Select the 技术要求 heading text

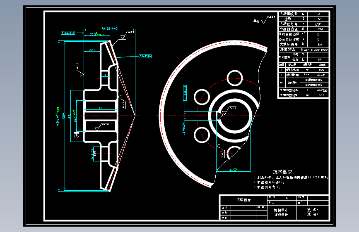(x=282, y=171)
